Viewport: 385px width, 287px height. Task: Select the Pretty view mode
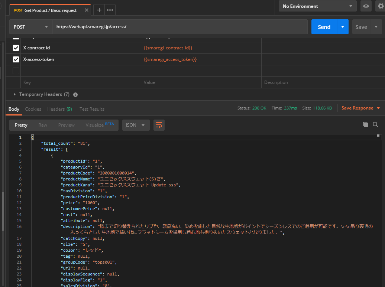coord(21,125)
